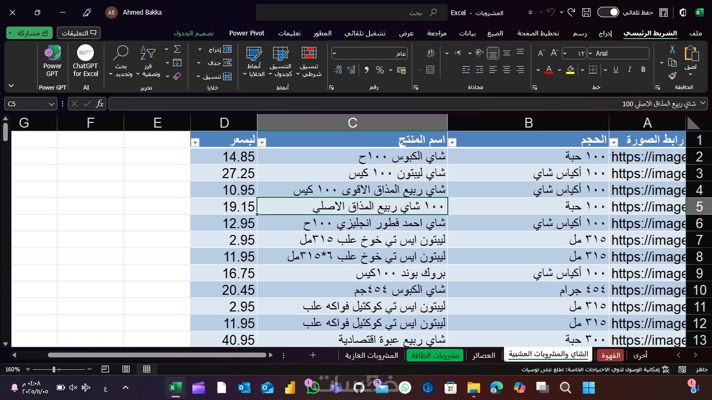Open Power BI from the taskbar

(290, 387)
